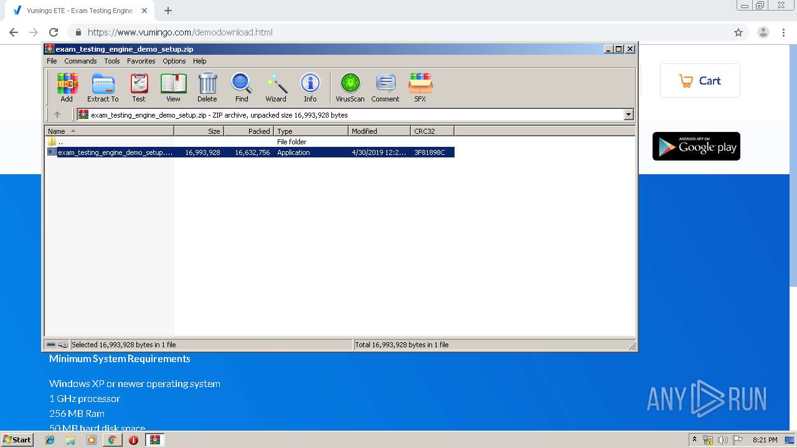Viewport: 797px width, 448px height.
Task: Open the Commands menu
Action: click(x=80, y=61)
